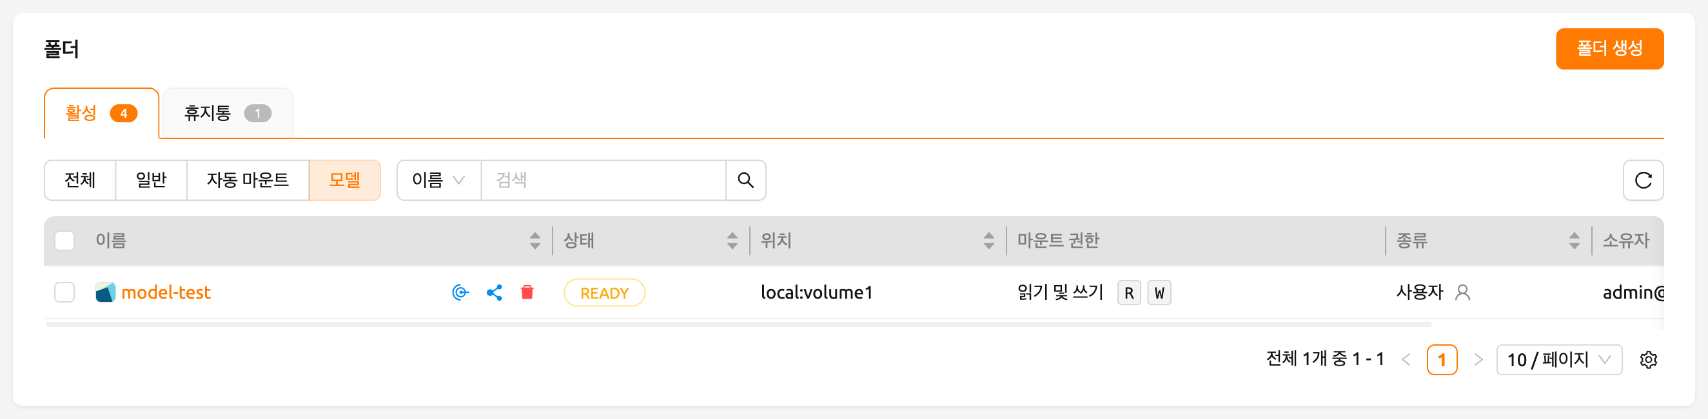
Task: Toggle the select-all header checkbox
Action: (64, 240)
